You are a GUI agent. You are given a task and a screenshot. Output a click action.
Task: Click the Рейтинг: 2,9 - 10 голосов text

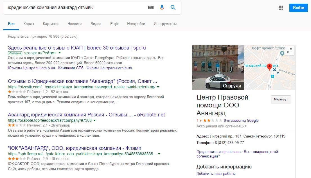48,159
